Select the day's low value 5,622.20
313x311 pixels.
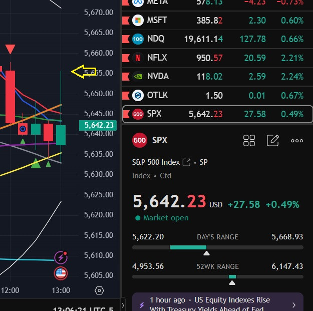tap(148, 237)
